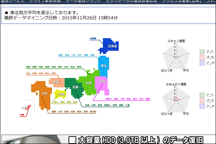
Task: Click the light green Chubu region
Action: (88, 83)
